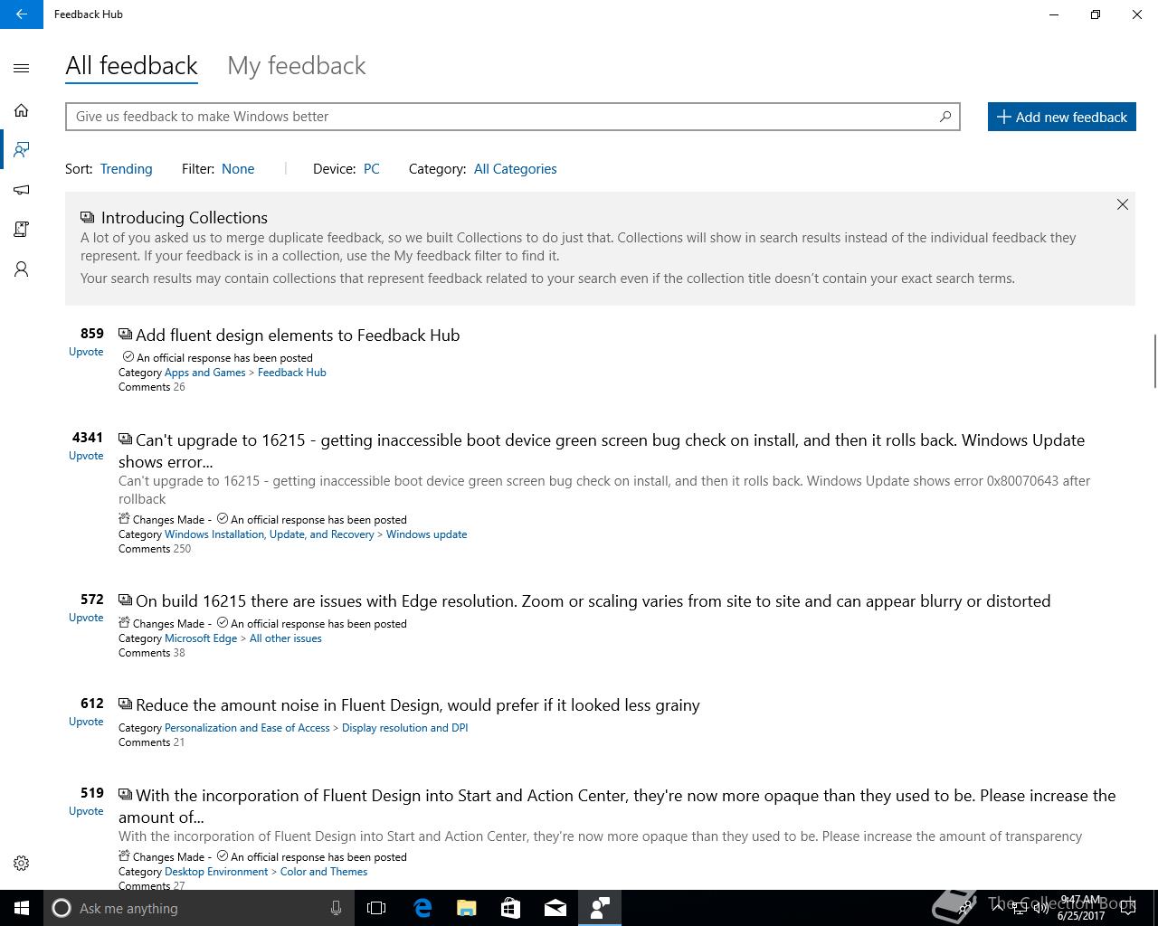Click the feedback search input field
Image resolution: width=1158 pixels, height=926 pixels.
point(512,117)
